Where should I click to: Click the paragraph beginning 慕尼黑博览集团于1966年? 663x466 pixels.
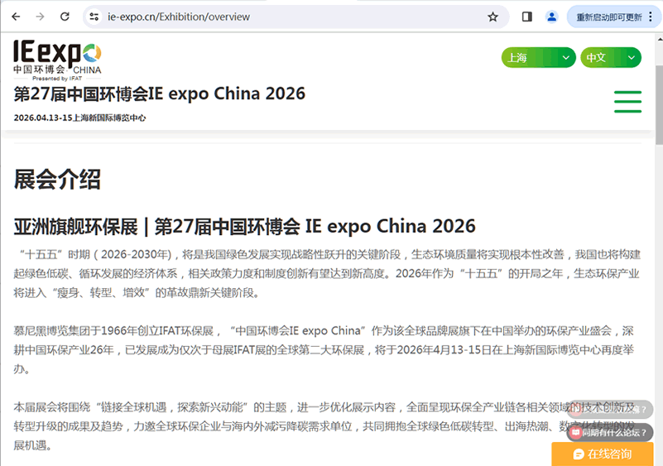click(324, 350)
